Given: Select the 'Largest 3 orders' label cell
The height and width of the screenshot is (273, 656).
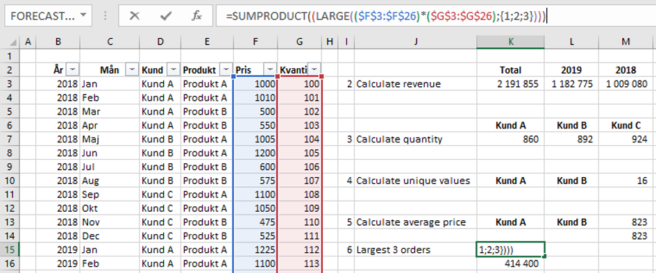Looking at the screenshot, I should pos(415,250).
